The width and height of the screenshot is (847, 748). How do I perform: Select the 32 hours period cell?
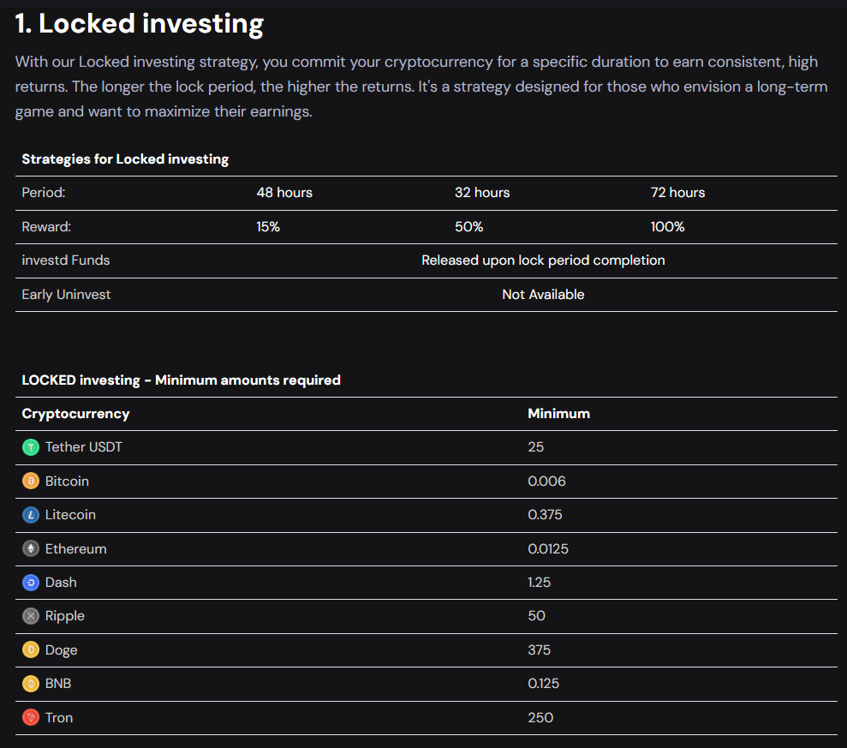click(x=482, y=193)
